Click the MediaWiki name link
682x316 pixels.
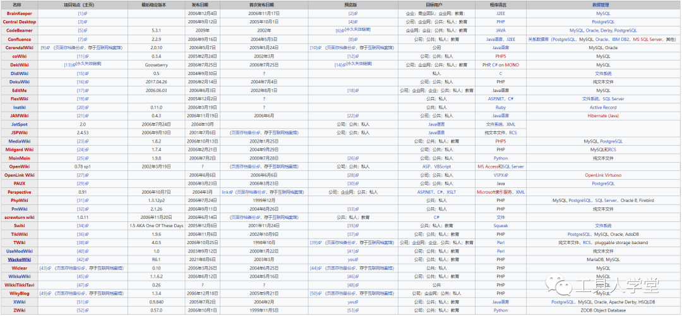click(19, 141)
